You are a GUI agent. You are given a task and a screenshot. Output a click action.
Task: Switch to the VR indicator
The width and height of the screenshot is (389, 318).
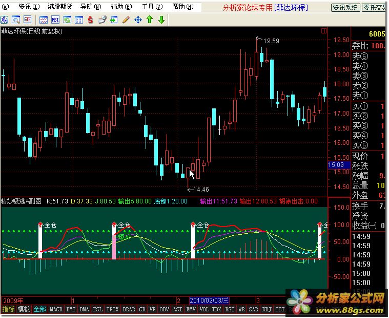pyautogui.click(x=153, y=309)
